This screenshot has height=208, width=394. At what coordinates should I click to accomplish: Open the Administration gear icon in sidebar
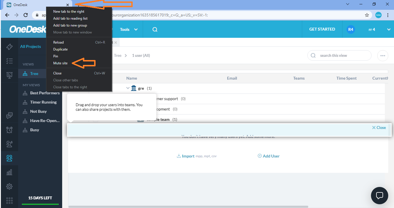tap(9, 186)
